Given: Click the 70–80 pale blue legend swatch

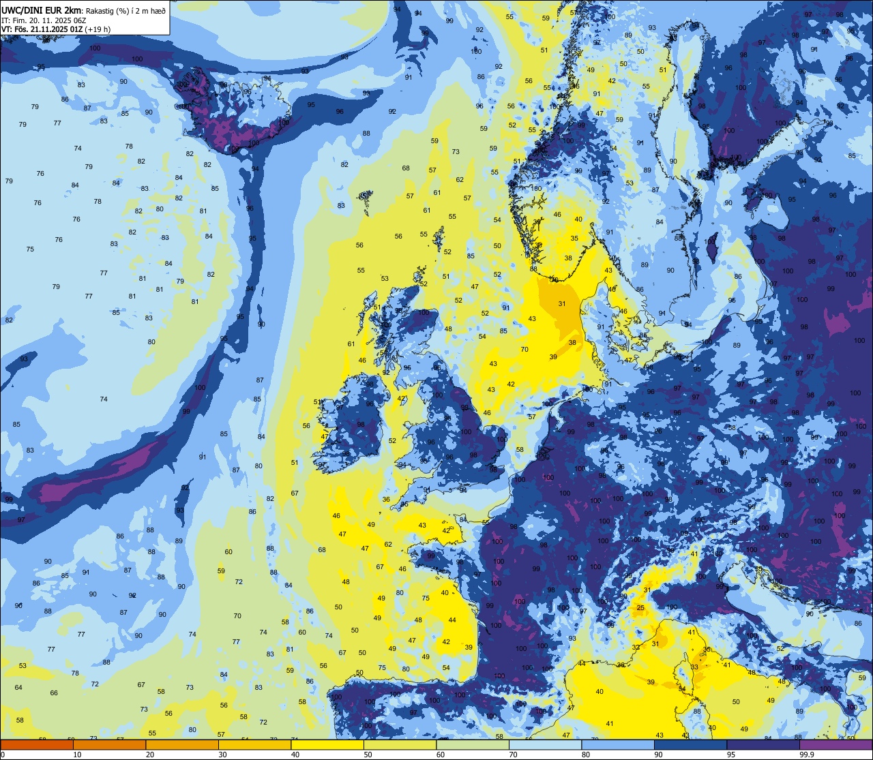Looking at the screenshot, I should point(545,744).
